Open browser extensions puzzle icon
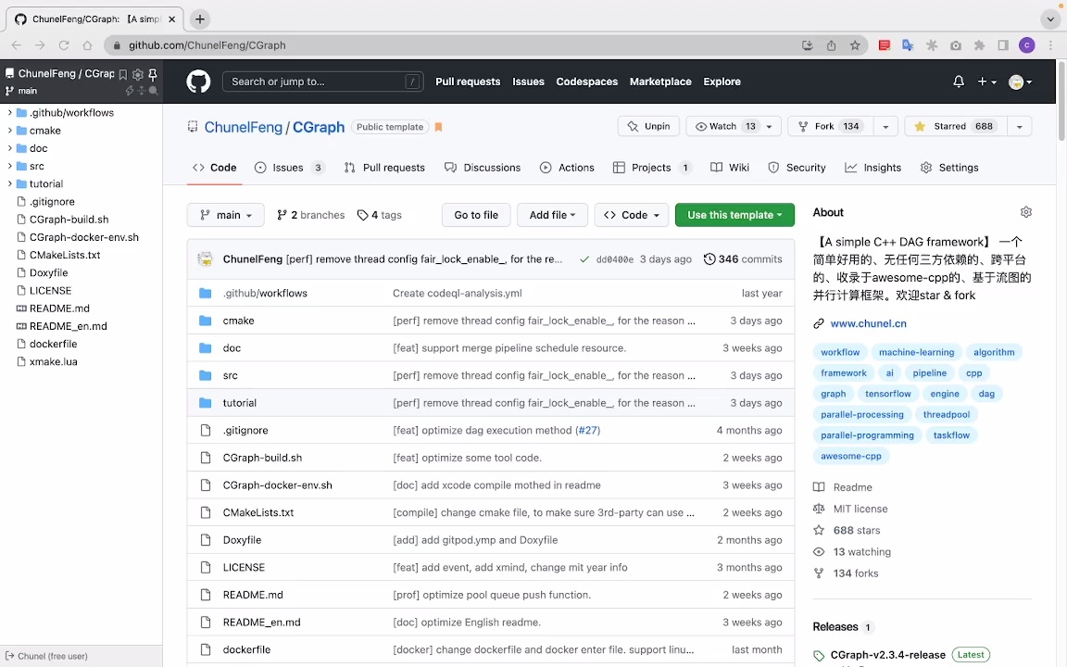The width and height of the screenshot is (1067, 667). tap(979, 44)
